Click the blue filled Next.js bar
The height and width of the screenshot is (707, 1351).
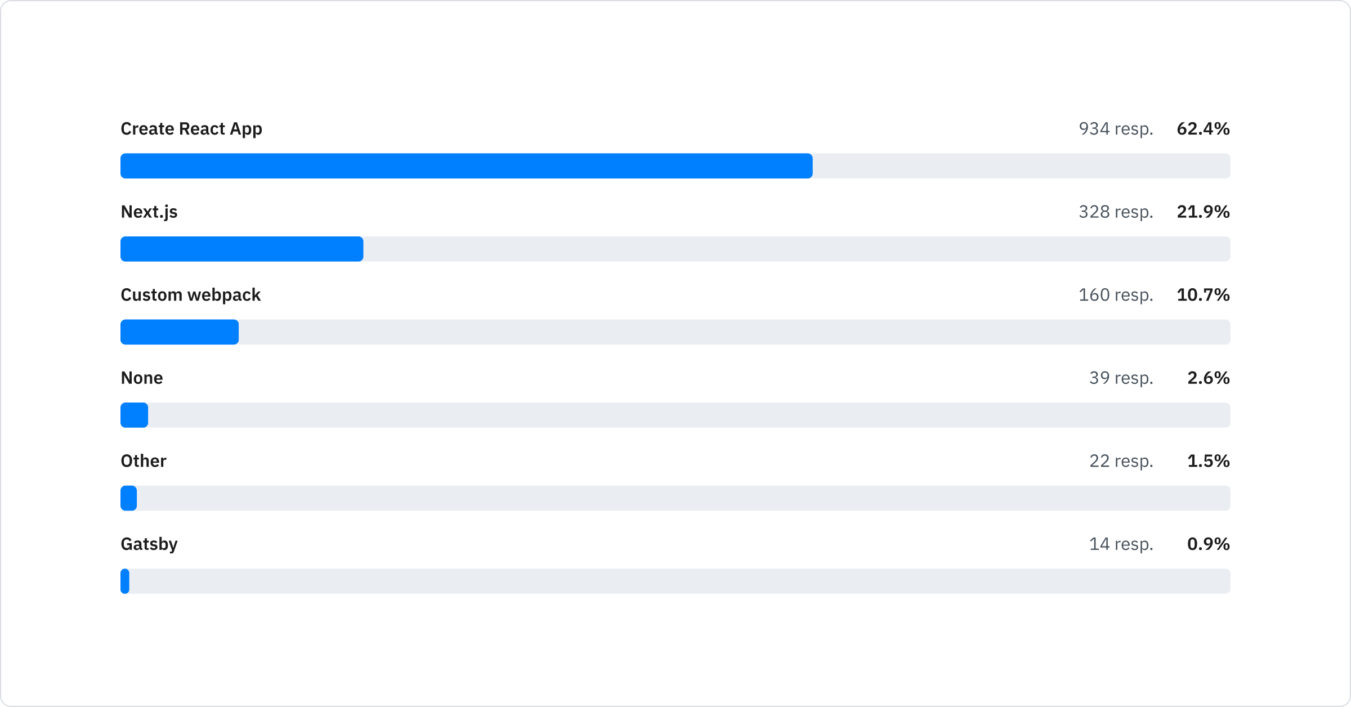coord(242,249)
